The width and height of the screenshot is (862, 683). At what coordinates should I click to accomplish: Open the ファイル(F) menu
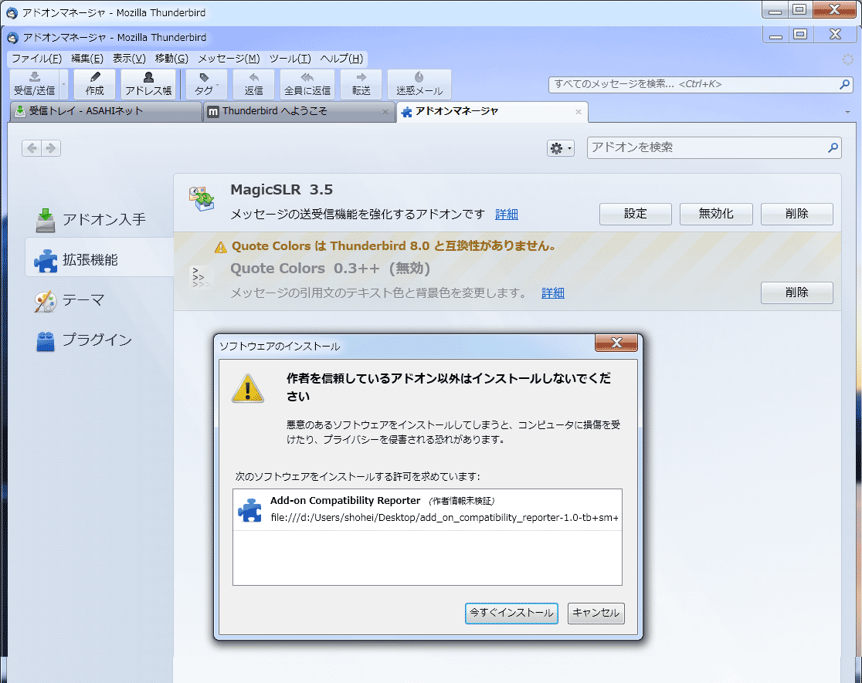point(37,58)
